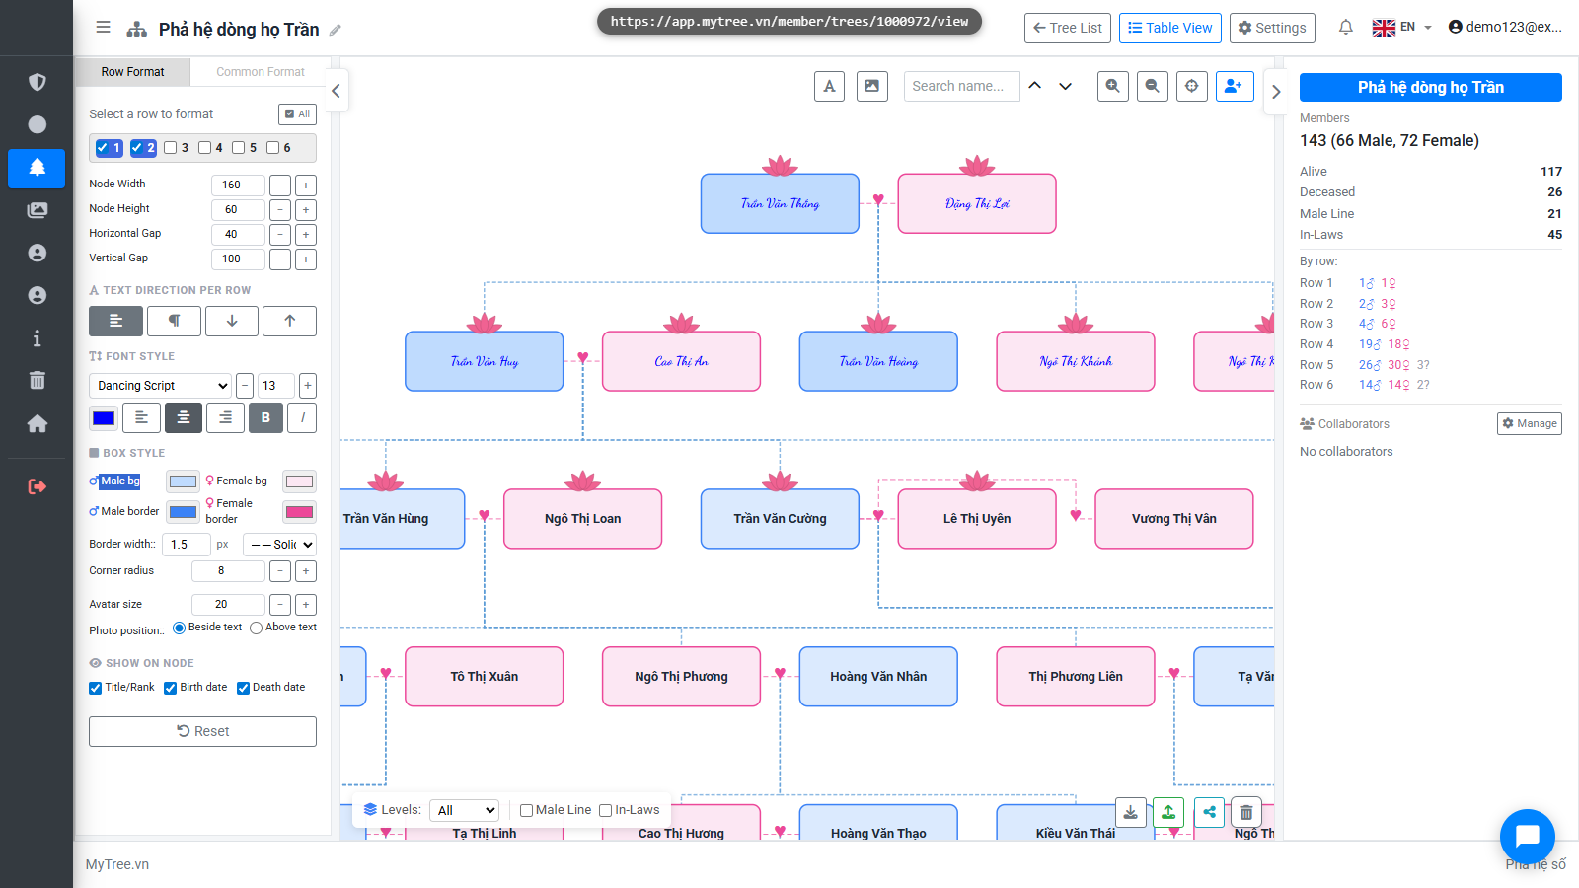Open the image gallery icon in sidebar
The image size is (1579, 888).
coord(37,210)
